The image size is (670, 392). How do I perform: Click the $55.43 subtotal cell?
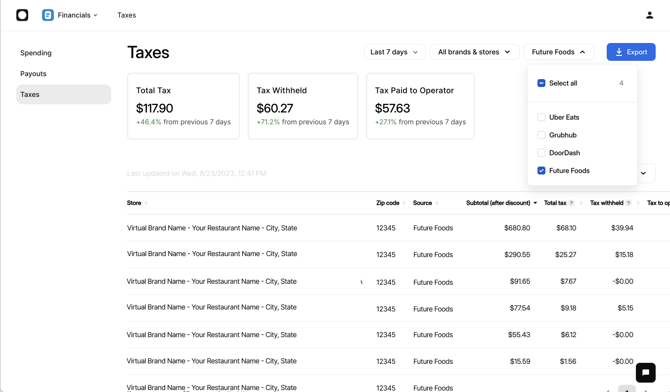519,335
